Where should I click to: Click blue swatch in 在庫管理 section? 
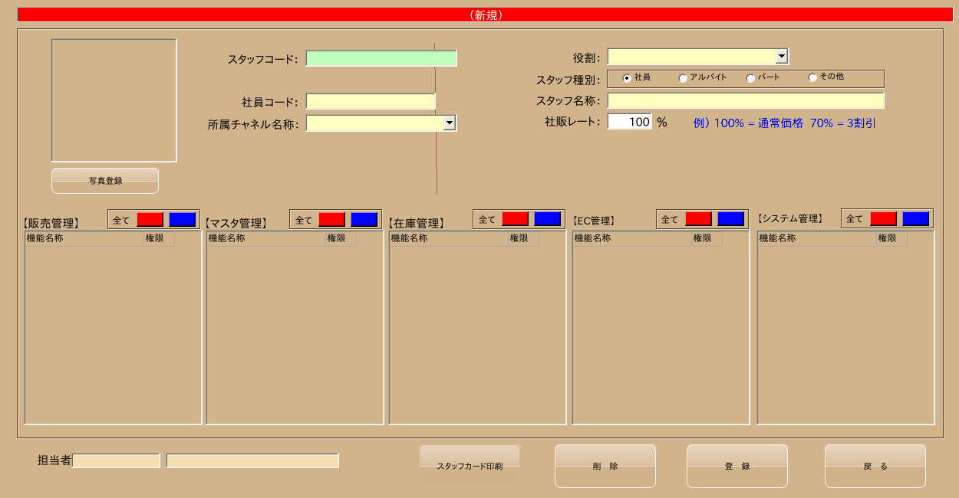[x=548, y=219]
